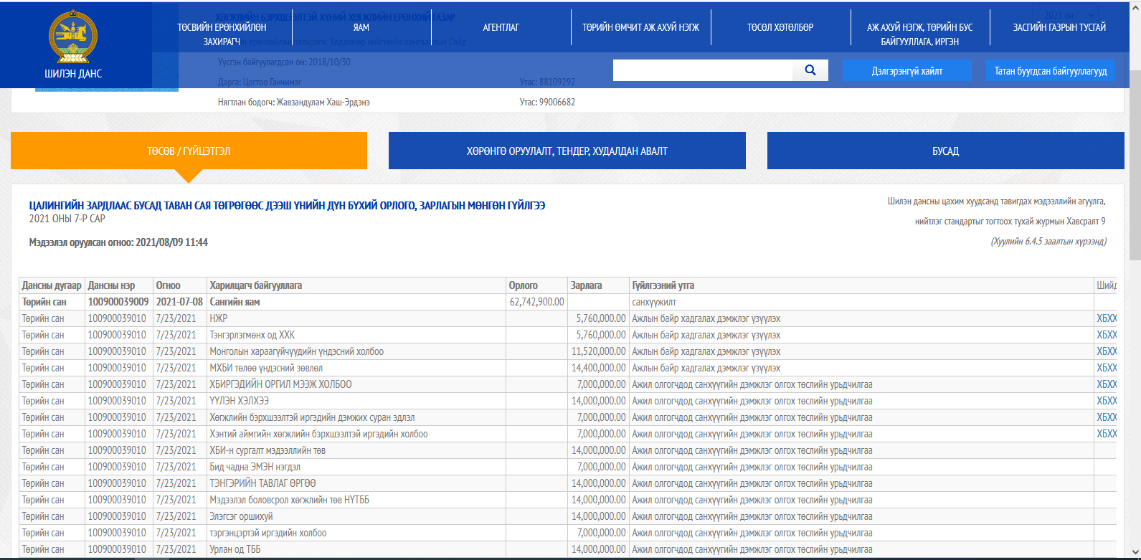Open ХБХХ link in НЖР row
This screenshot has height=560, width=1141.
(1107, 318)
